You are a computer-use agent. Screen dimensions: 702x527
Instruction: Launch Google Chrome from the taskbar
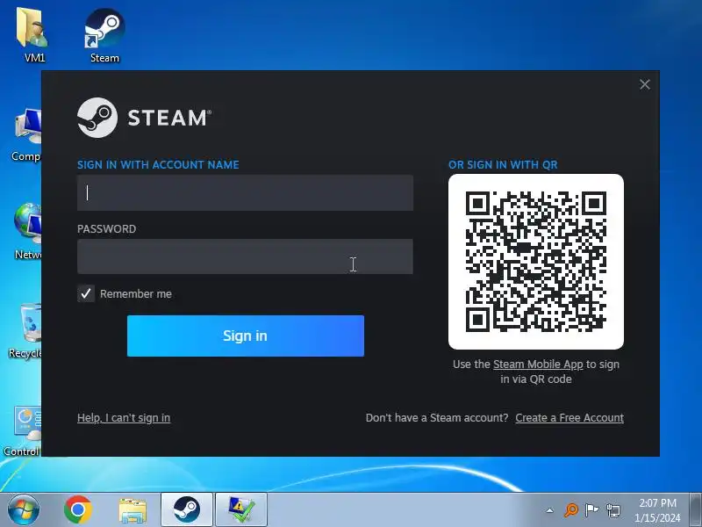coord(78,509)
